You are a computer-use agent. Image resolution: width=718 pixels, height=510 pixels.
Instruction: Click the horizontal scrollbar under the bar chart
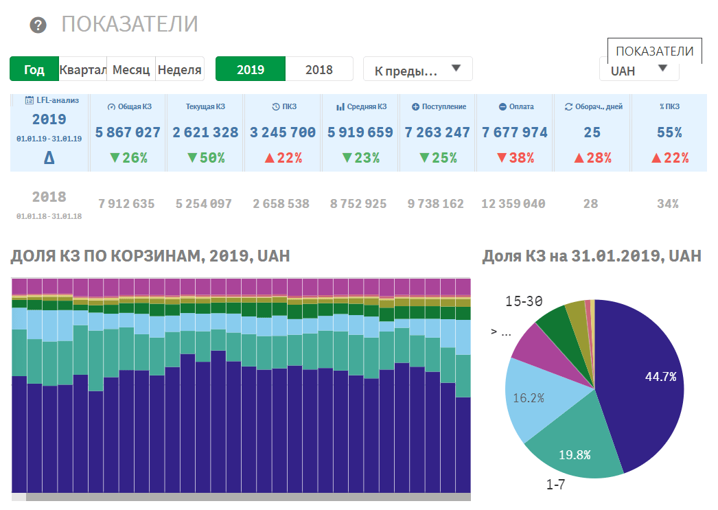point(247,497)
